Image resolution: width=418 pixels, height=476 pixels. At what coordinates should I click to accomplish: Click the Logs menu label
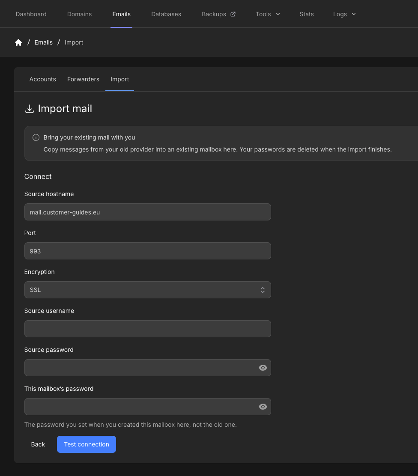340,14
